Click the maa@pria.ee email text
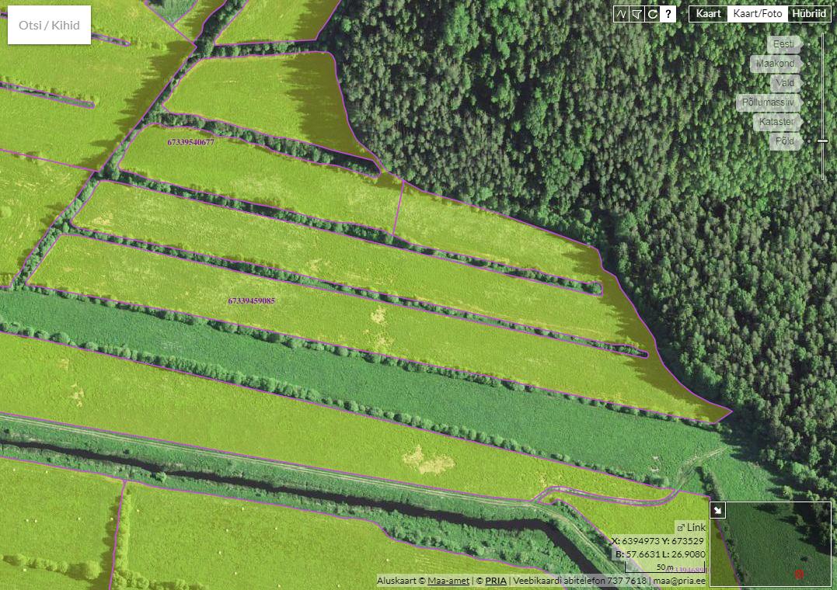 click(679, 581)
